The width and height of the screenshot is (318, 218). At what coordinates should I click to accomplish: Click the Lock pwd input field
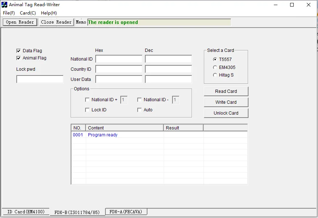[x=40, y=79]
